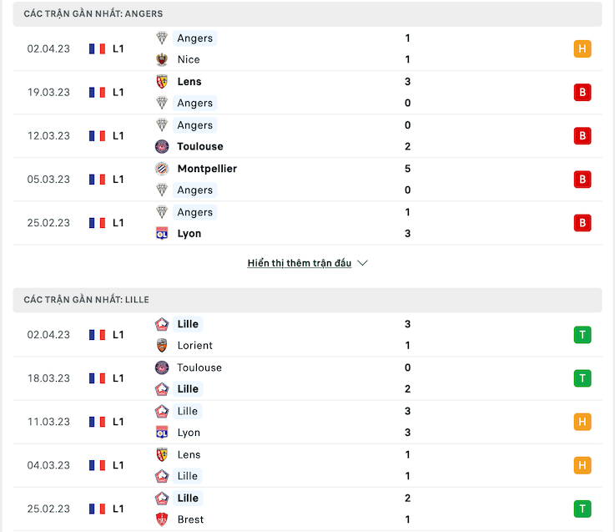615x532 pixels.
Task: Click the green T badge for Lille-Lorient
Action: [x=582, y=335]
